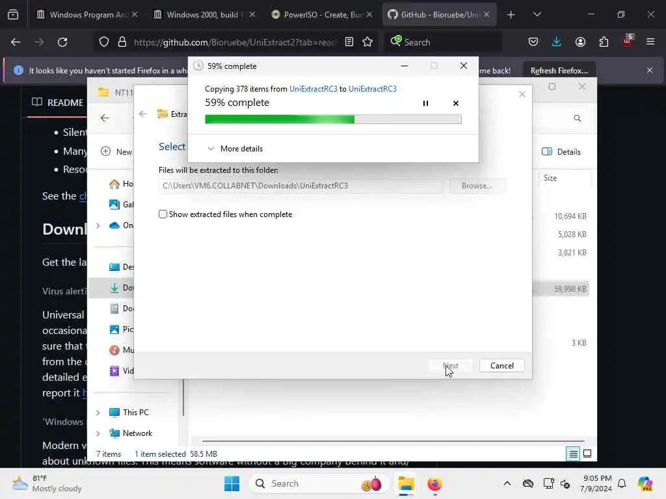Open a new Firefox tab
The width and height of the screenshot is (666, 499).
point(511,14)
